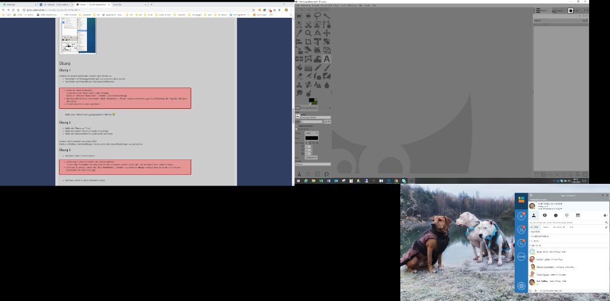The height and width of the screenshot is (301, 610).
Task: Click the black foreground color swatch in toolbox
Action: 311,100
